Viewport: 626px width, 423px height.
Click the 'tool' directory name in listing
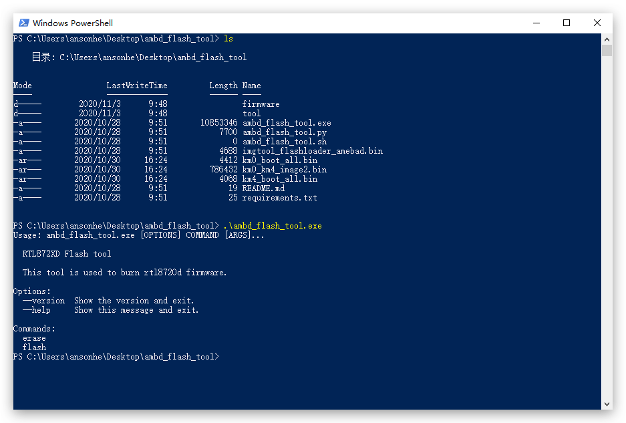point(251,114)
